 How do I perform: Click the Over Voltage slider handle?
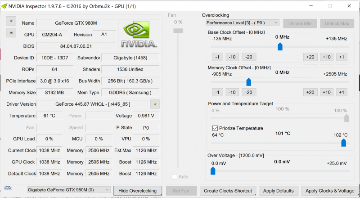click(x=213, y=171)
